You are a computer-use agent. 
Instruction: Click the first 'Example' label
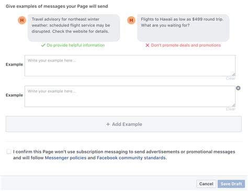(x=14, y=64)
